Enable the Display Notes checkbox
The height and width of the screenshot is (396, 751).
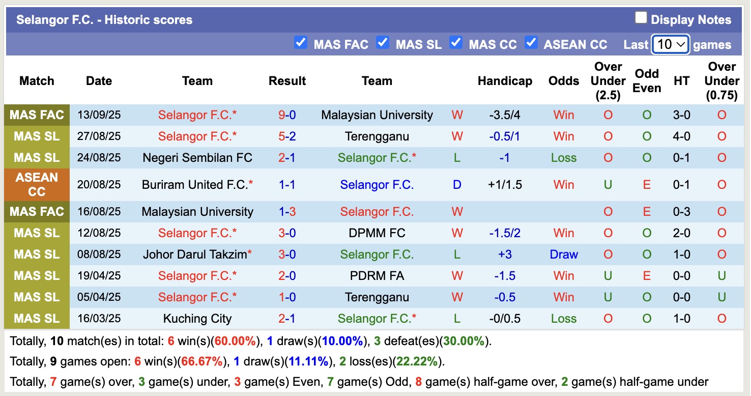coord(641,18)
